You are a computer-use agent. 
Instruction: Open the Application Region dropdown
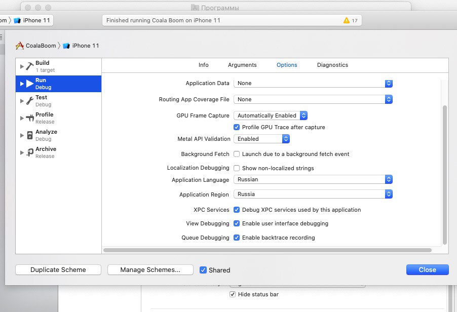click(313, 194)
